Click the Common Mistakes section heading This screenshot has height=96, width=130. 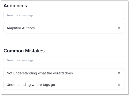24,51
